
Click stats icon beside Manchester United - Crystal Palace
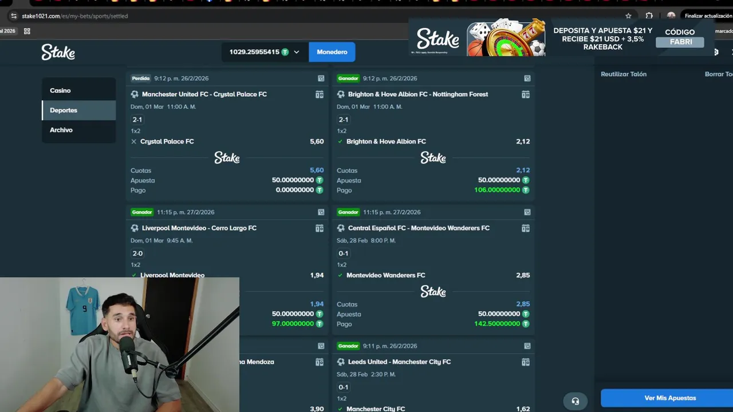[x=319, y=94]
